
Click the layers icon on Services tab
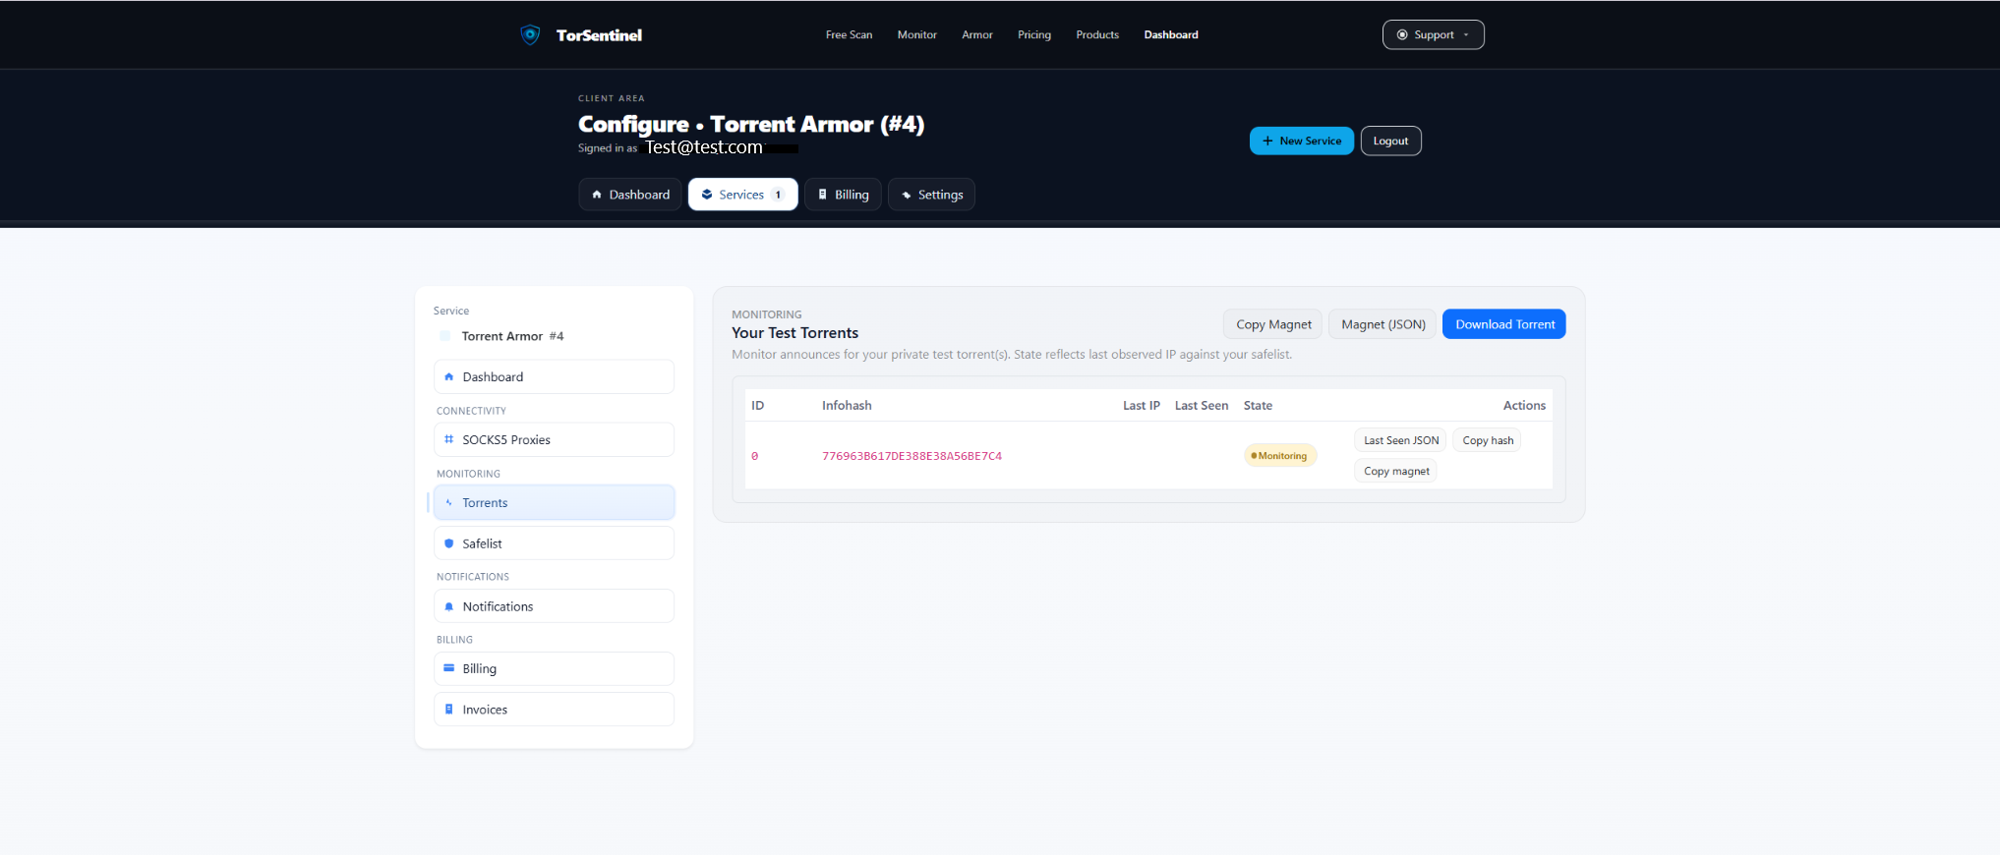(707, 195)
